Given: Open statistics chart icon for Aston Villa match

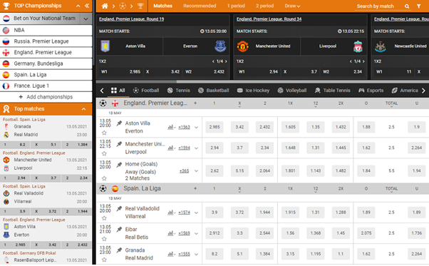Looking at the screenshot, I should point(171,127).
